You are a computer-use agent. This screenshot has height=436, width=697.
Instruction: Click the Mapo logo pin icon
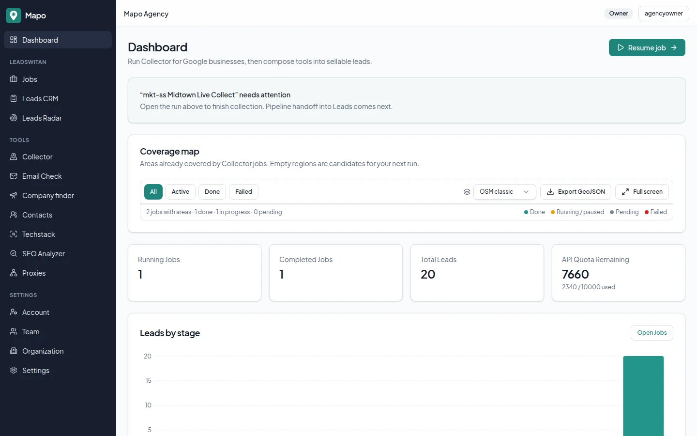[14, 16]
